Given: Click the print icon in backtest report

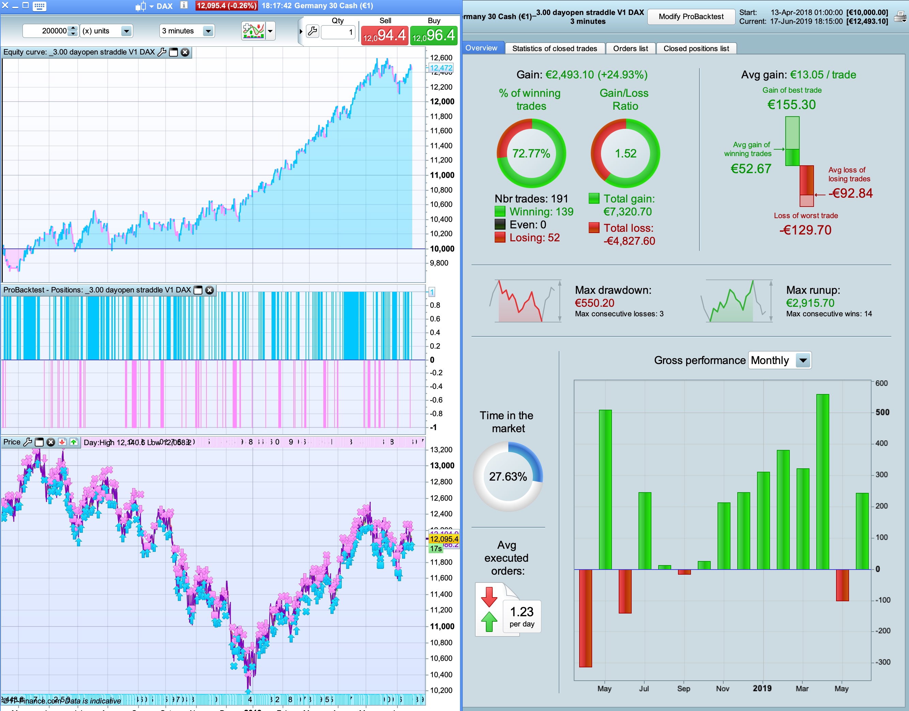Looking at the screenshot, I should (899, 17).
